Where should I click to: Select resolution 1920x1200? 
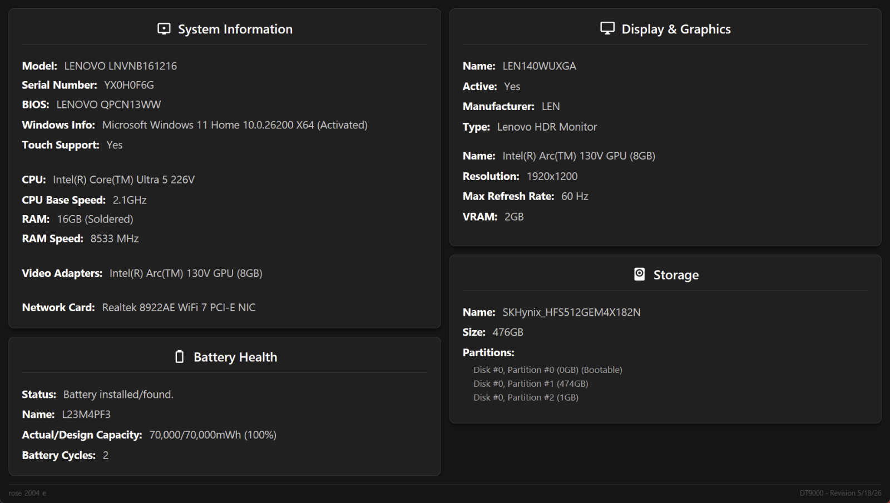(552, 176)
